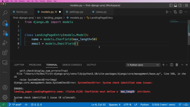Open run options dropdown arrow
This screenshot has height=107, width=190.
[170, 12]
